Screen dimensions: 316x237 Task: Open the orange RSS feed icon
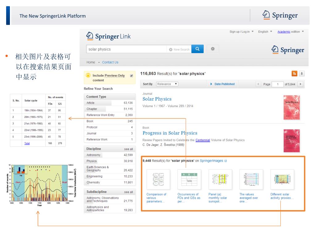pyautogui.click(x=294, y=73)
